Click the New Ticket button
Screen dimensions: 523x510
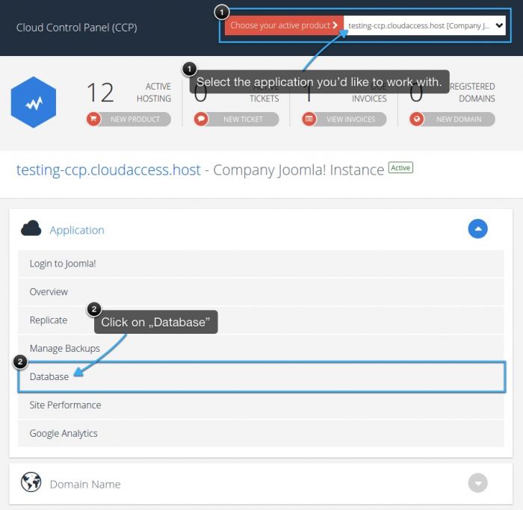point(237,119)
